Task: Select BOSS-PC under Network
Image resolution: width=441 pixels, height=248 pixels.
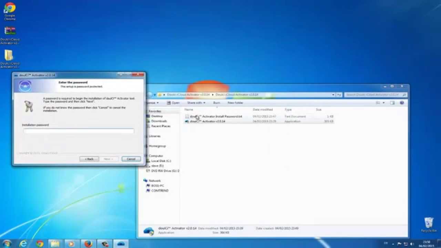Action: tap(157, 186)
